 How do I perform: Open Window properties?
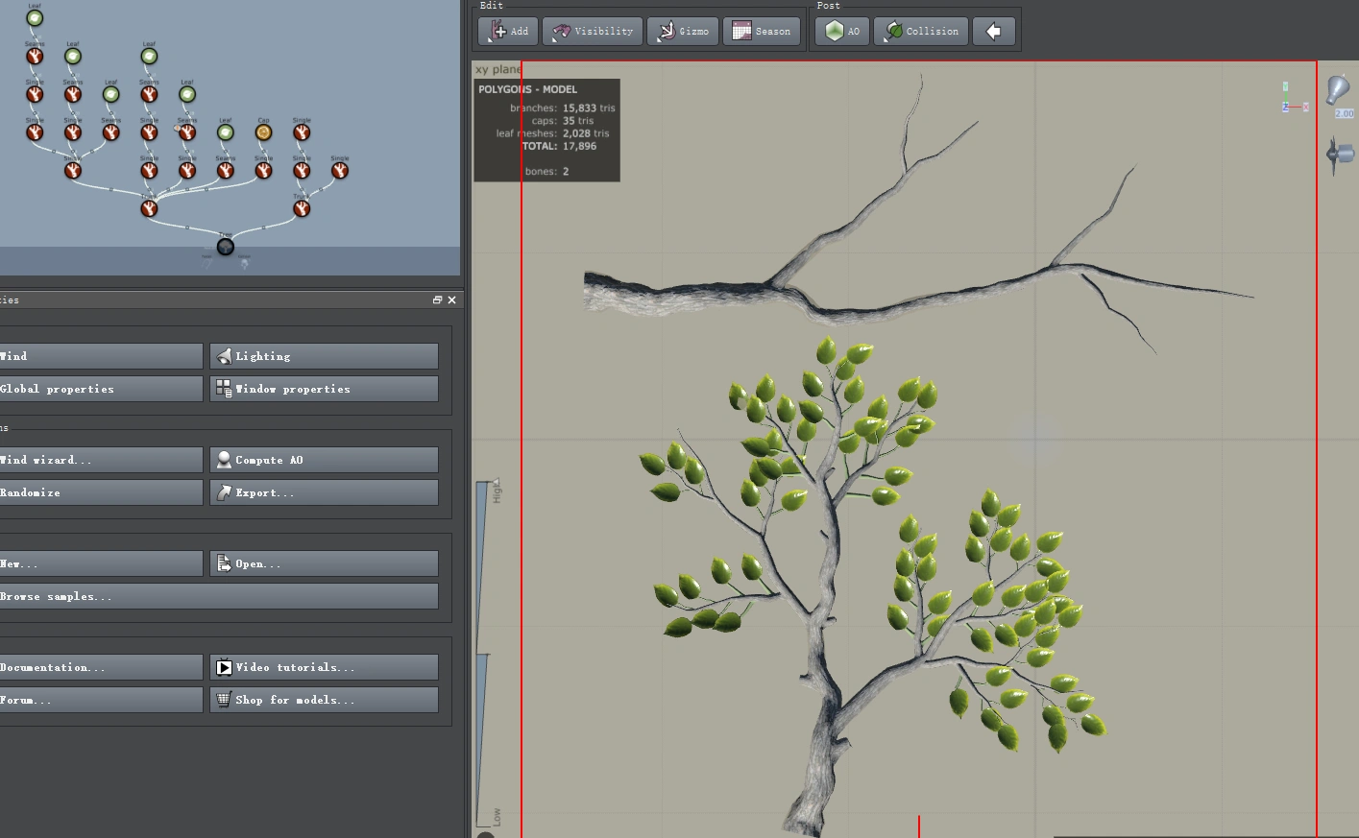[324, 389]
